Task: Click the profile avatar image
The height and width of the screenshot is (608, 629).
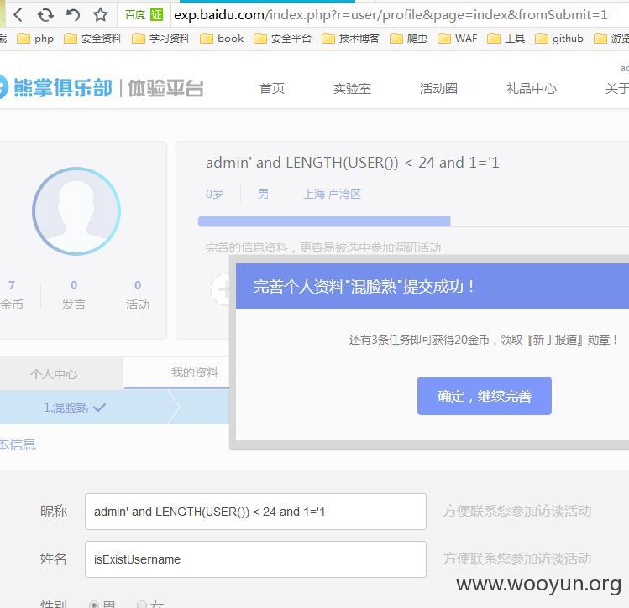Action: tap(76, 211)
